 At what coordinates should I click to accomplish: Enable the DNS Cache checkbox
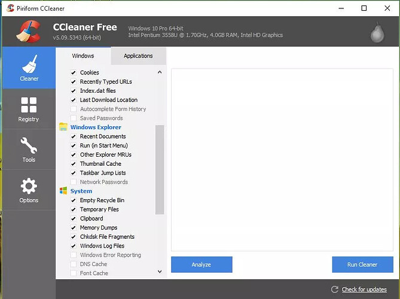click(74, 264)
